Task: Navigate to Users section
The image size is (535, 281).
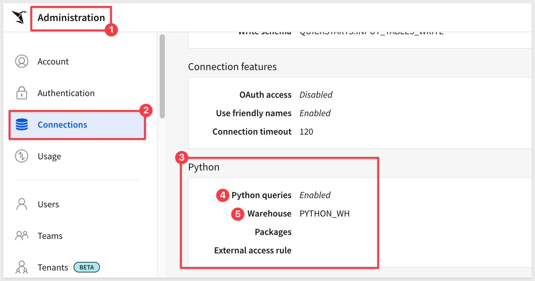Action: click(48, 204)
